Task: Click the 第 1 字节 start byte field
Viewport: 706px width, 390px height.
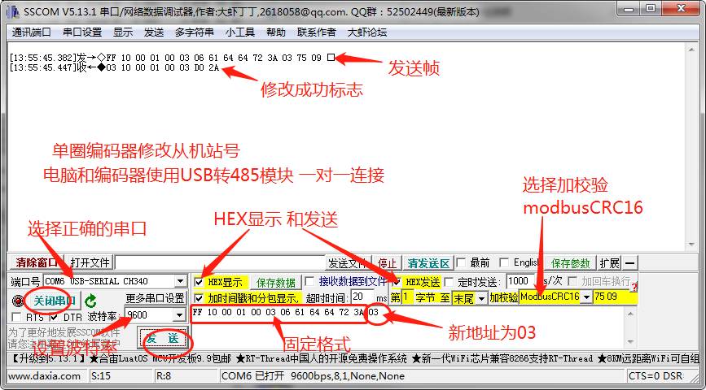Action: [407, 297]
